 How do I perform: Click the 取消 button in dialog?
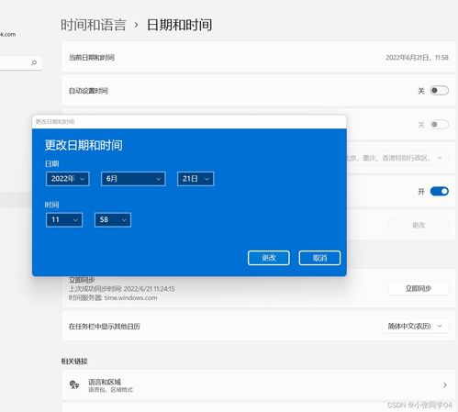[319, 258]
